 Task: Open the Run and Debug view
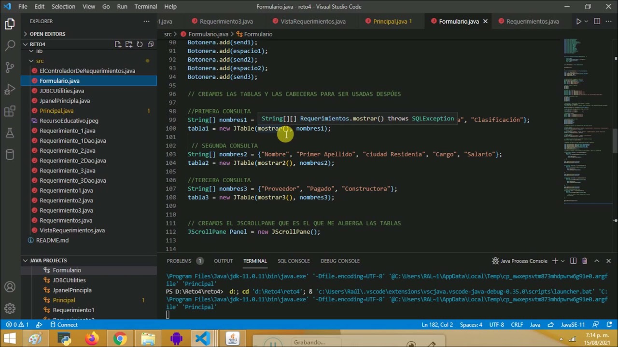click(x=10, y=90)
